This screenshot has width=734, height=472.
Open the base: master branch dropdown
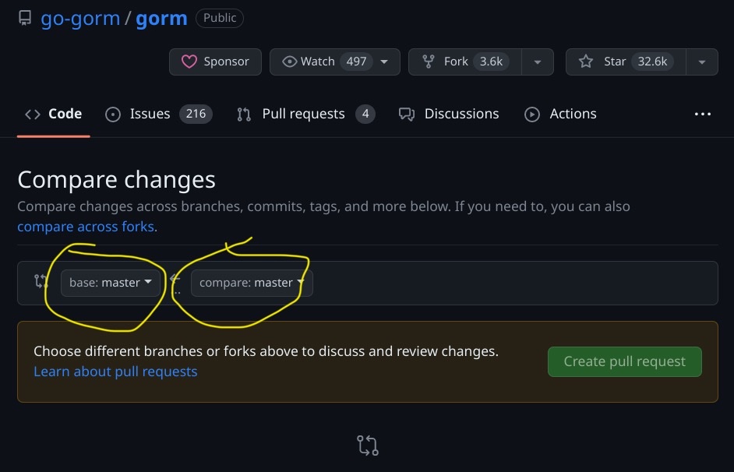[110, 283]
